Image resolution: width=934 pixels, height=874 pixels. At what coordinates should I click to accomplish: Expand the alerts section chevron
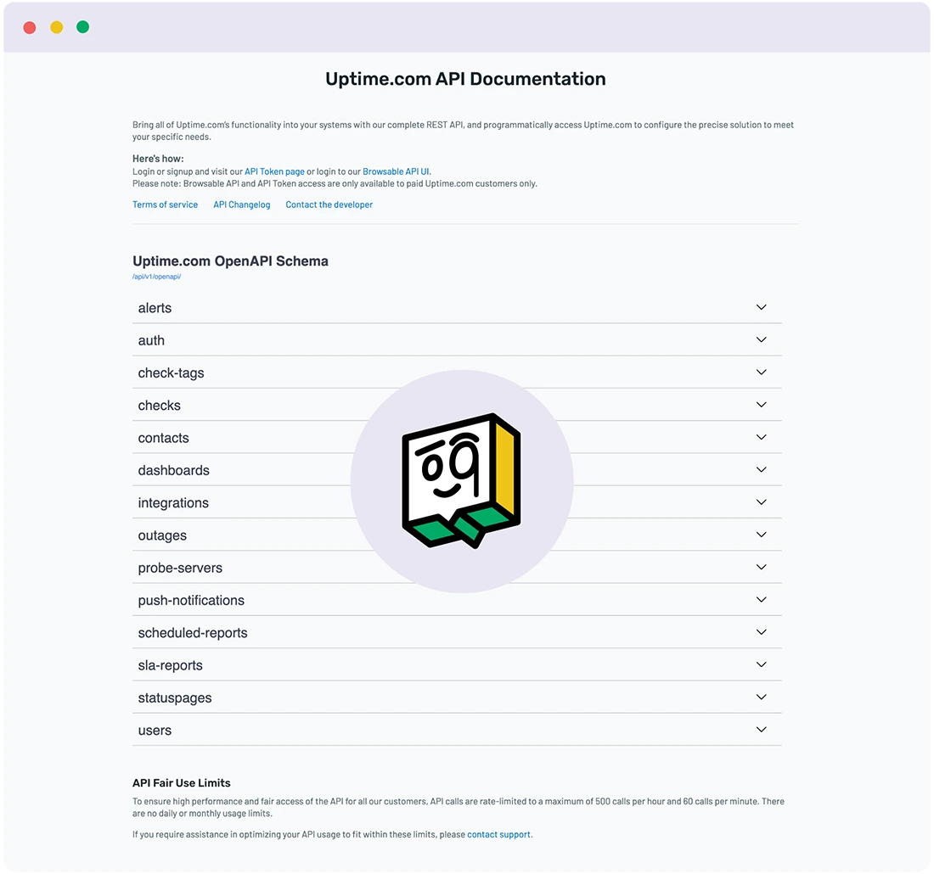[761, 307]
